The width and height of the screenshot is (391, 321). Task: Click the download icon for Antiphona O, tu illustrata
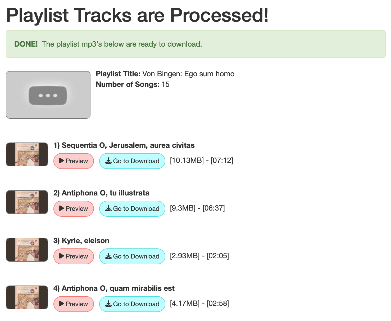tap(108, 208)
